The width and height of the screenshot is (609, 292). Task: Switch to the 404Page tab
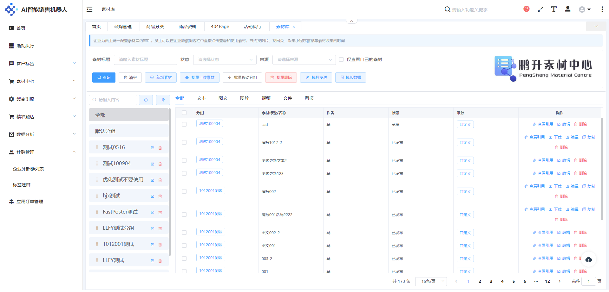[220, 27]
